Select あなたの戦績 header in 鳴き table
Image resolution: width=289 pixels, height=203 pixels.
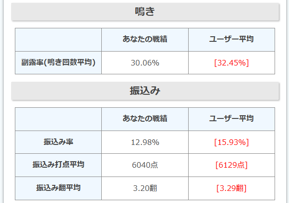(x=144, y=39)
